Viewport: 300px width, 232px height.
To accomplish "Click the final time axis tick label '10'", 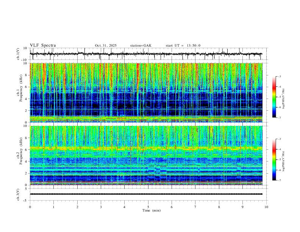I will pyautogui.click(x=266, y=207).
